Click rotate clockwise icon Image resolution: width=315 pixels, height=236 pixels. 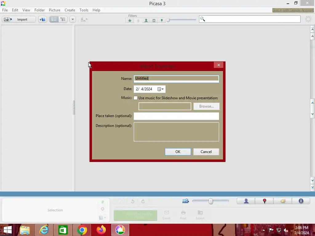pyautogui.click(x=143, y=201)
